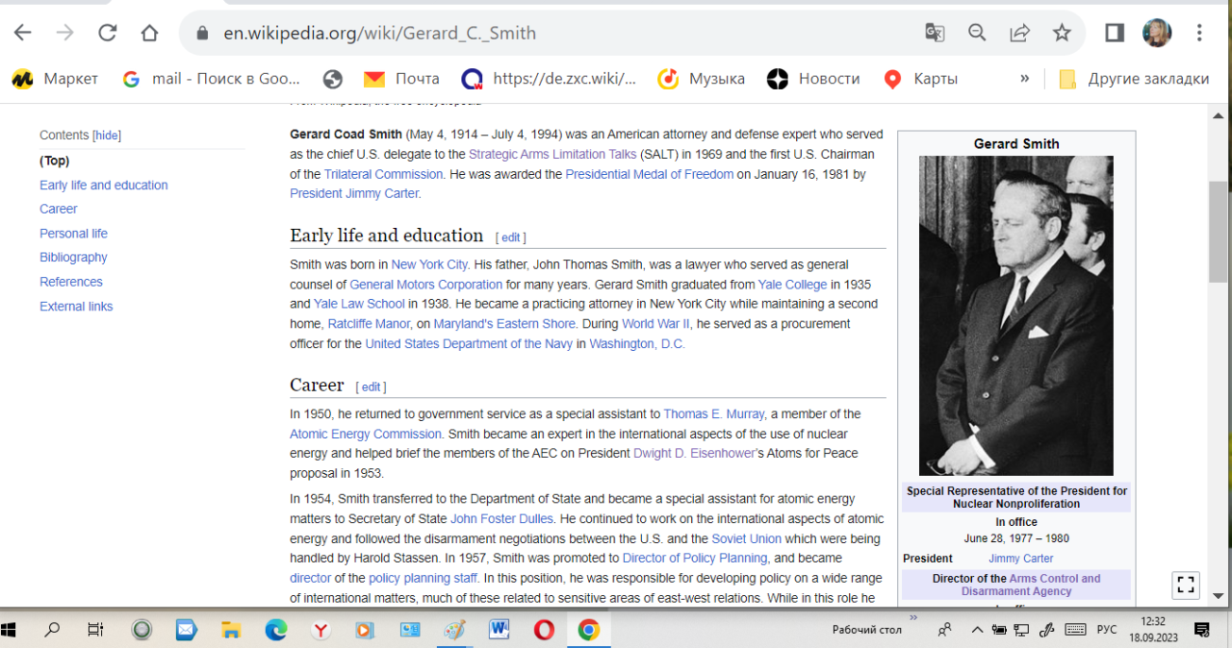1232x648 pixels.
Task: Switch to Word on the taskbar
Action: coord(500,630)
